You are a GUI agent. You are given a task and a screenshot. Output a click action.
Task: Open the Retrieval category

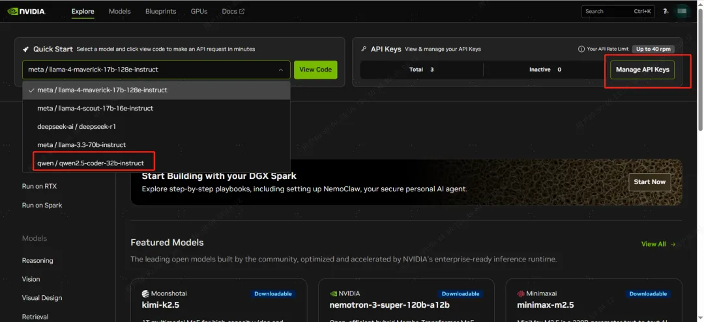click(35, 317)
